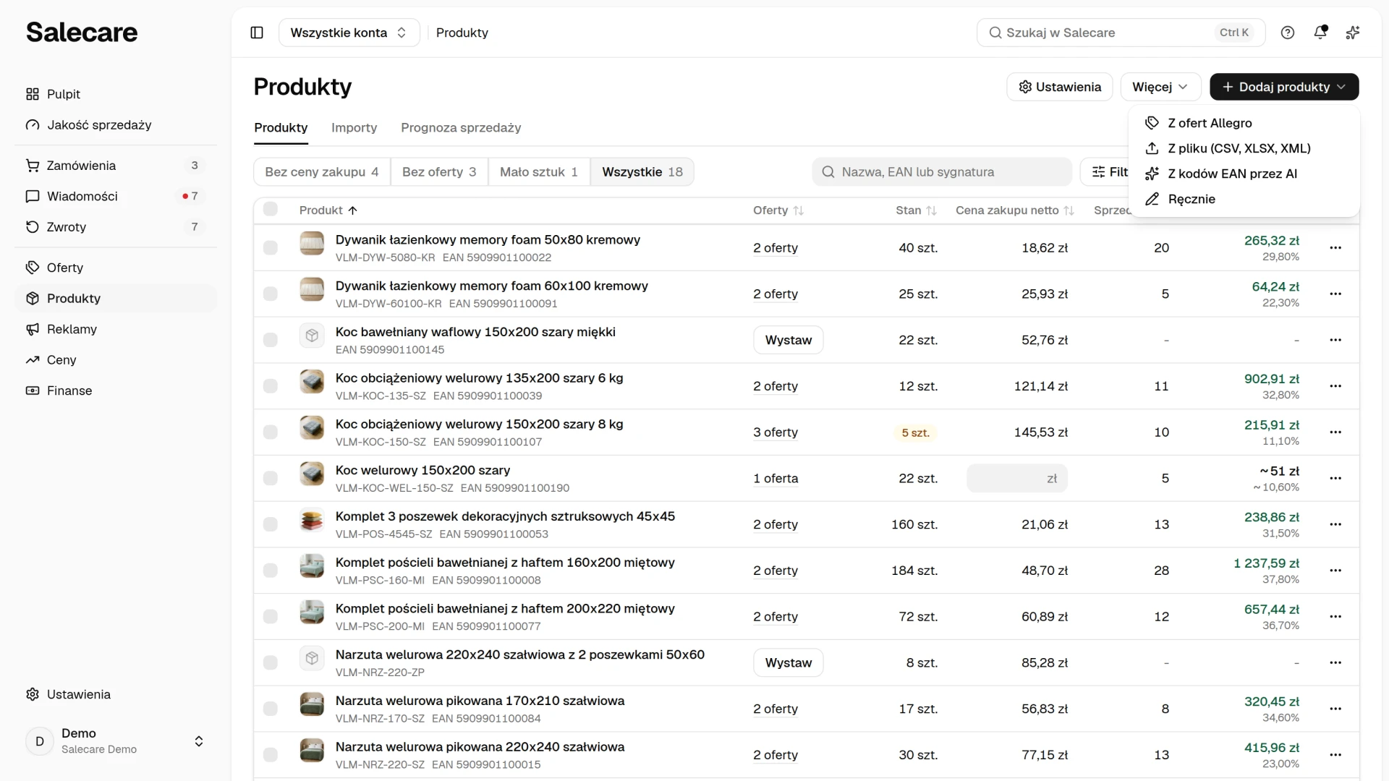Open notifications bell icon

pos(1320,33)
